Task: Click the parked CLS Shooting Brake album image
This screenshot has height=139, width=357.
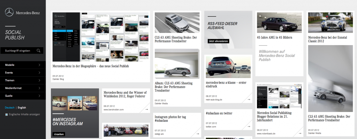Action: pyautogui.click(x=177, y=63)
